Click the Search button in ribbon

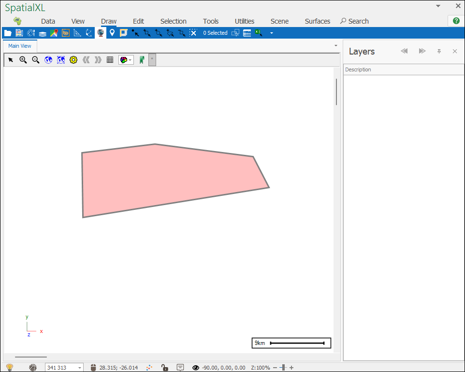[x=354, y=21]
